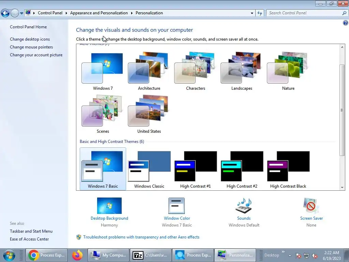Click the Troubleshoot shield icon
This screenshot has width=349, height=262.
coord(79,237)
